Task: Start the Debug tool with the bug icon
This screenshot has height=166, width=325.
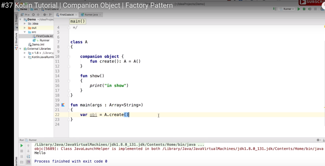Action: point(304,9)
